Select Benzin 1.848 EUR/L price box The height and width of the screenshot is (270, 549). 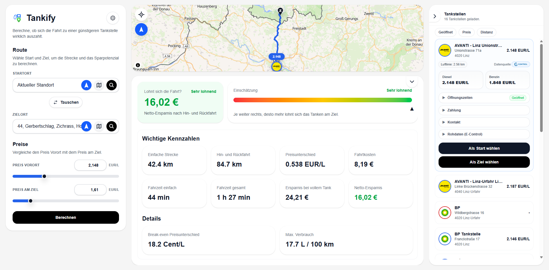508,80
